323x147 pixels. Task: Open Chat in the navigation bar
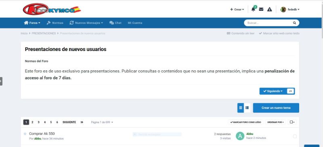(115, 23)
